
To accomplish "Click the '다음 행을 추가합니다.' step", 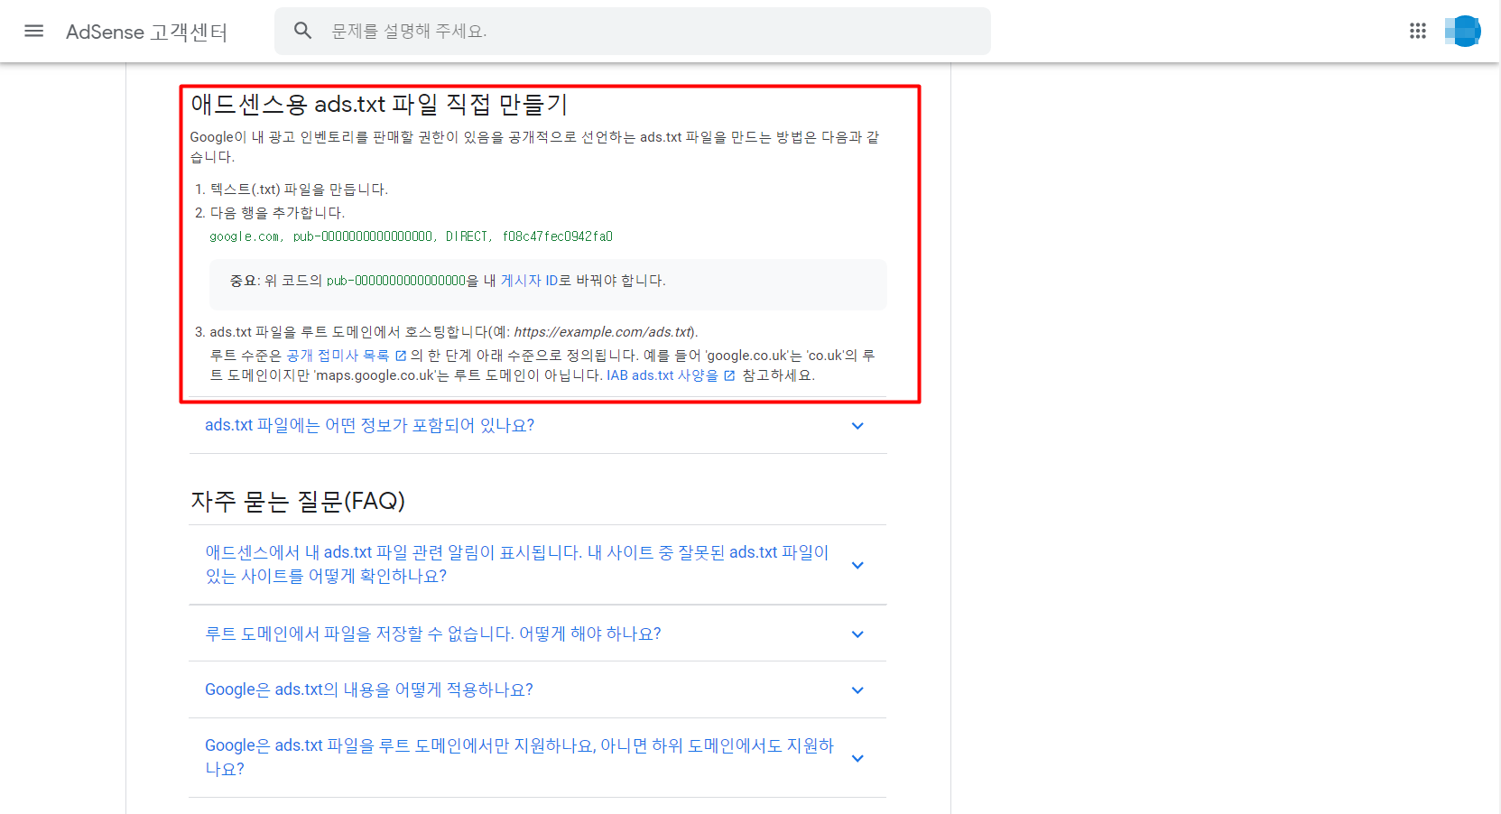I will (277, 213).
